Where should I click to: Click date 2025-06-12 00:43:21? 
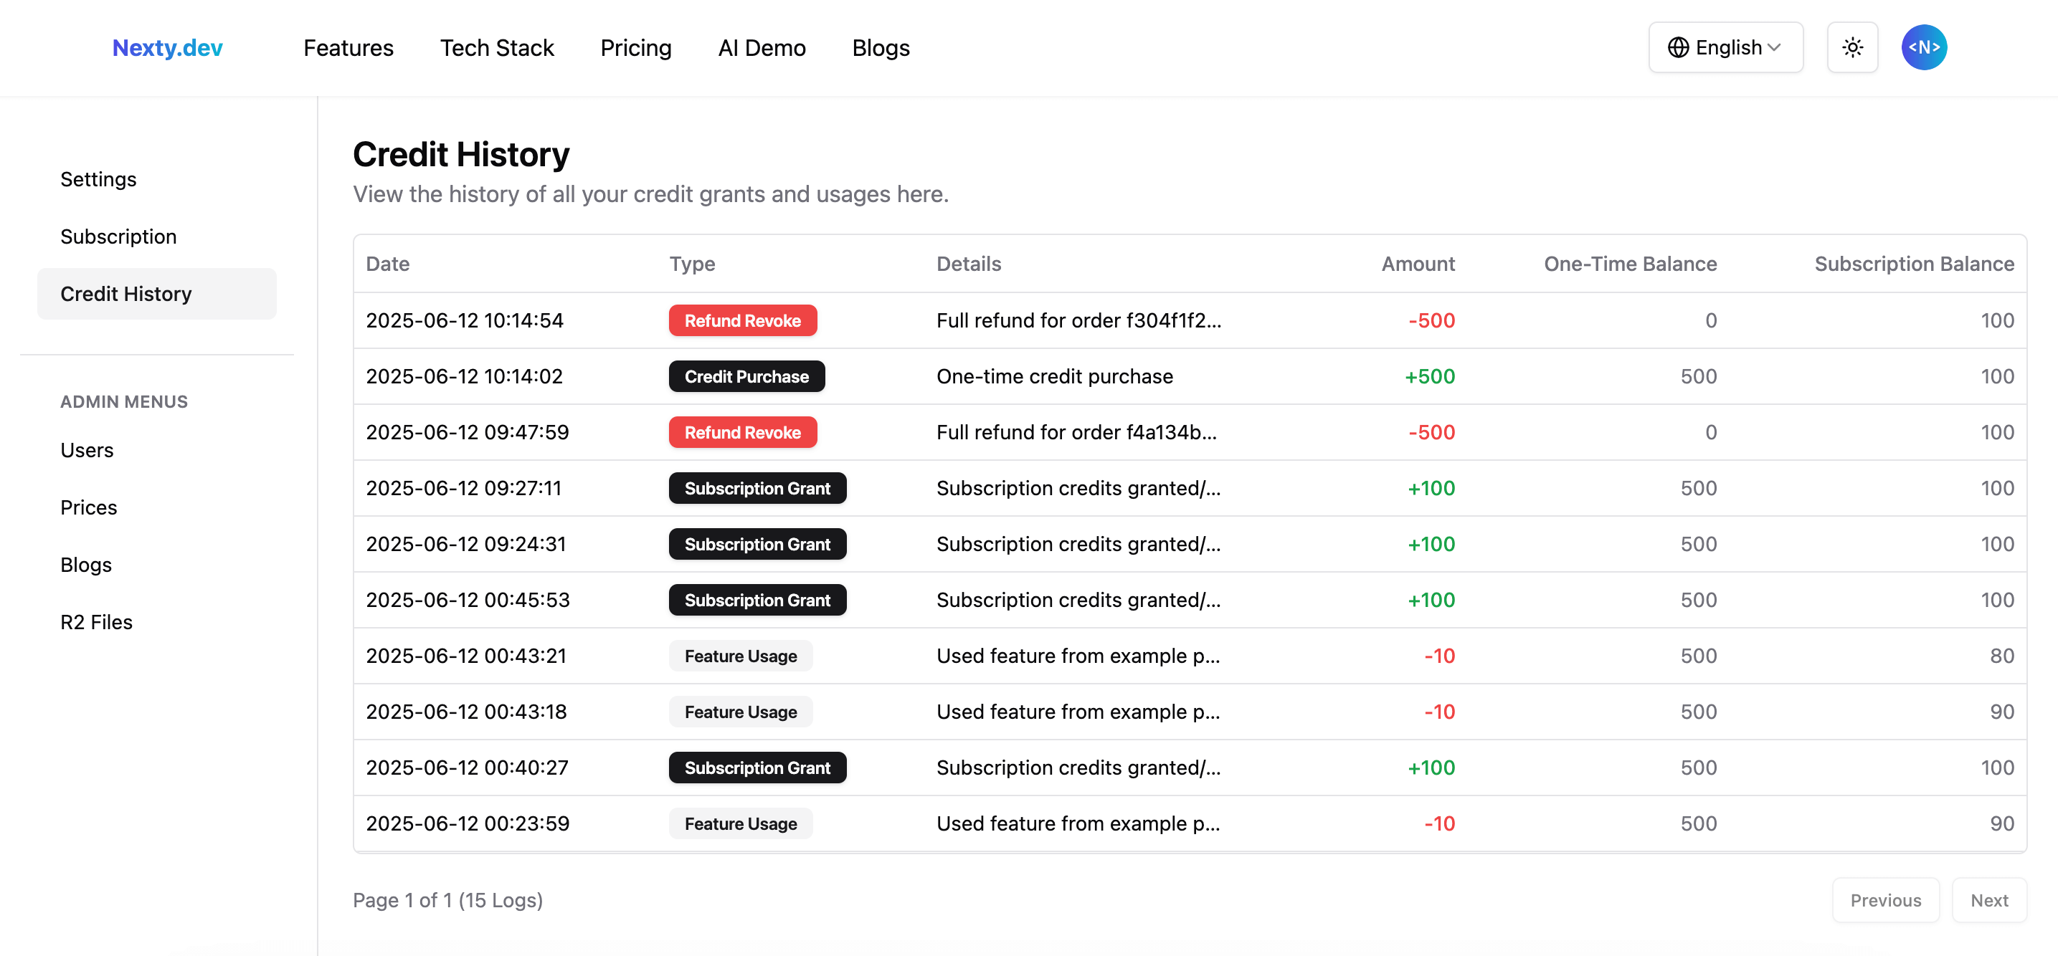[x=466, y=656]
